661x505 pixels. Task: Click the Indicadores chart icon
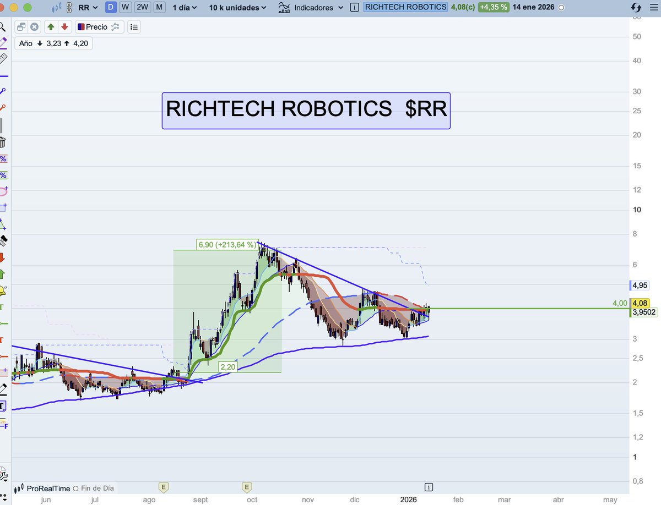click(284, 7)
